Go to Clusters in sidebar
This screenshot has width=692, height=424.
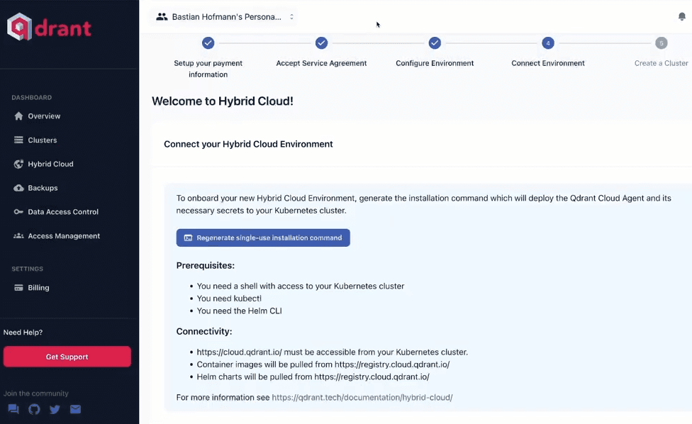[42, 140]
